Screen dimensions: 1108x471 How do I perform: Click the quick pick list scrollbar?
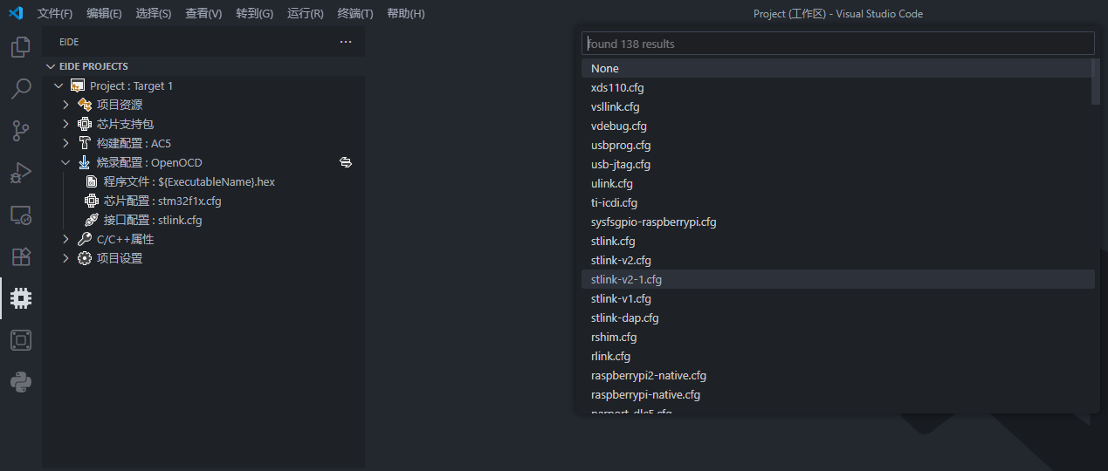[x=1096, y=82]
